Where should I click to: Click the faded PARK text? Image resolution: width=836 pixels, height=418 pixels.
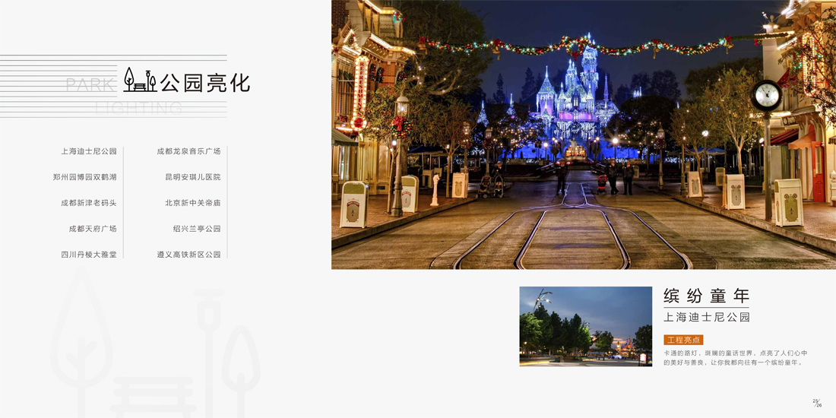[x=90, y=85]
